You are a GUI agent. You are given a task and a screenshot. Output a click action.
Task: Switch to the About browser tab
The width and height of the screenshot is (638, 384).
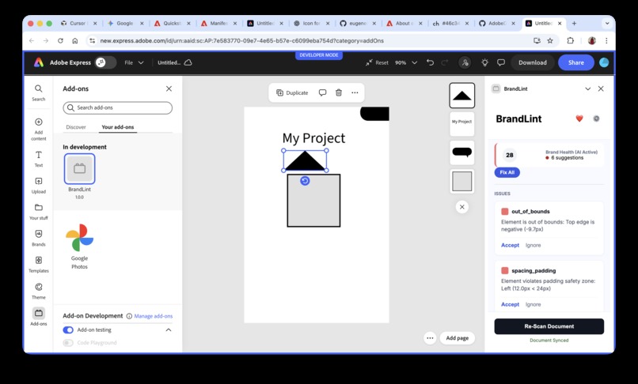403,23
